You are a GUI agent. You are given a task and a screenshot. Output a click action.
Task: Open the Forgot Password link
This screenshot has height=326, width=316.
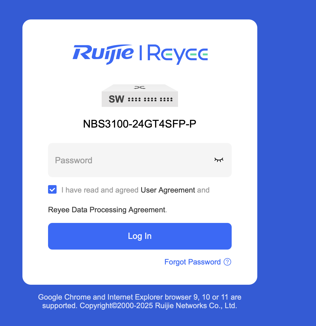[192, 262]
